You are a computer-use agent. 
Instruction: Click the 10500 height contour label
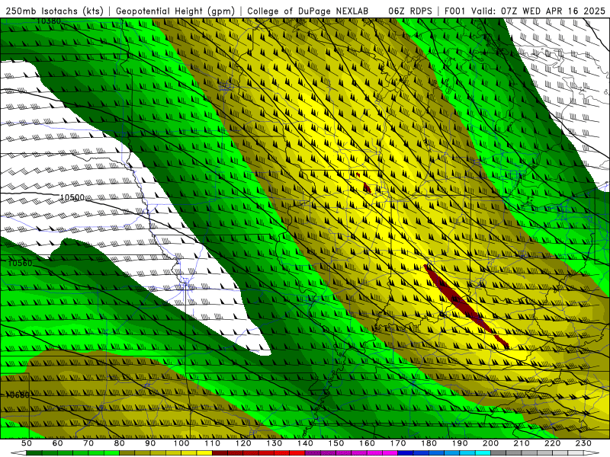coord(72,198)
